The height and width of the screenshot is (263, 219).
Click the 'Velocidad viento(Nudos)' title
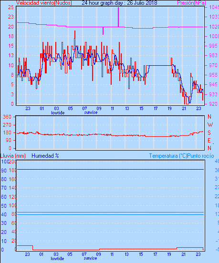point(44,3)
